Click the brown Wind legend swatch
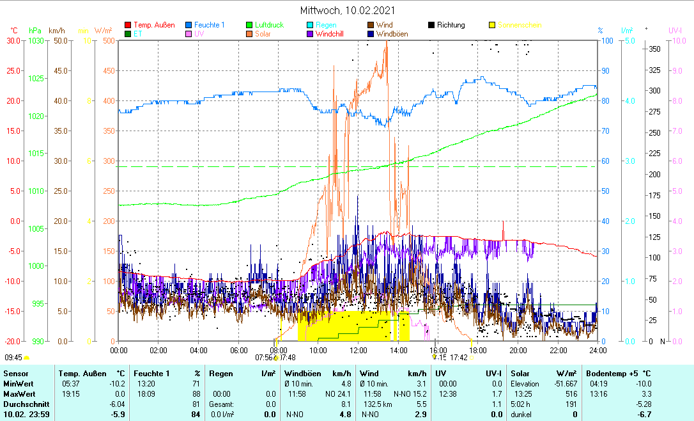The height and width of the screenshot is (421, 694). tap(371, 26)
